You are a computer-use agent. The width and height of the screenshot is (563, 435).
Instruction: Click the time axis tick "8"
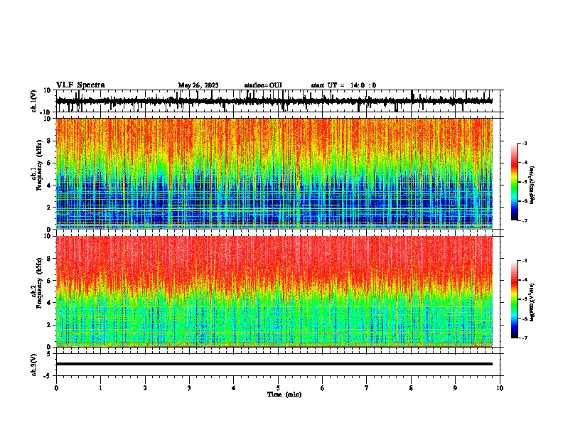tap(411, 388)
